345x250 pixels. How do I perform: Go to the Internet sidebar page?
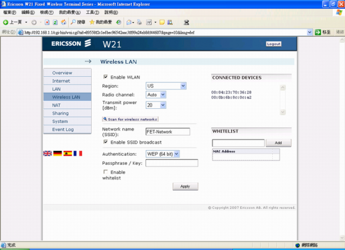[x=67, y=81]
